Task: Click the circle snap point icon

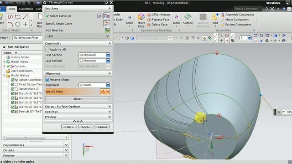Action: coord(227,36)
